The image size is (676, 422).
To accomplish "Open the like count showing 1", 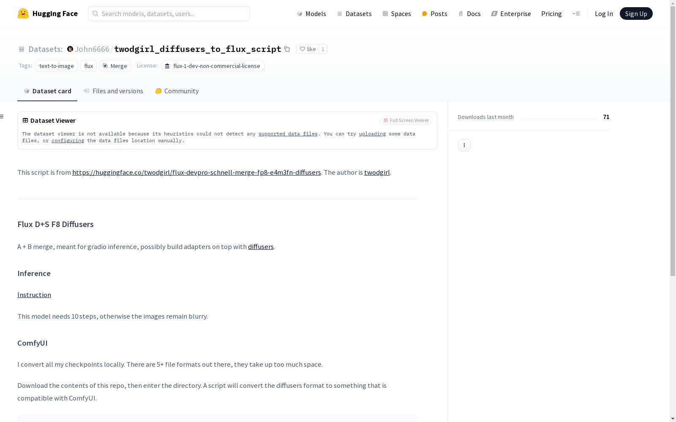I will click(x=323, y=49).
